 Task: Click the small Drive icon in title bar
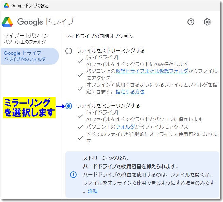point(6,6)
